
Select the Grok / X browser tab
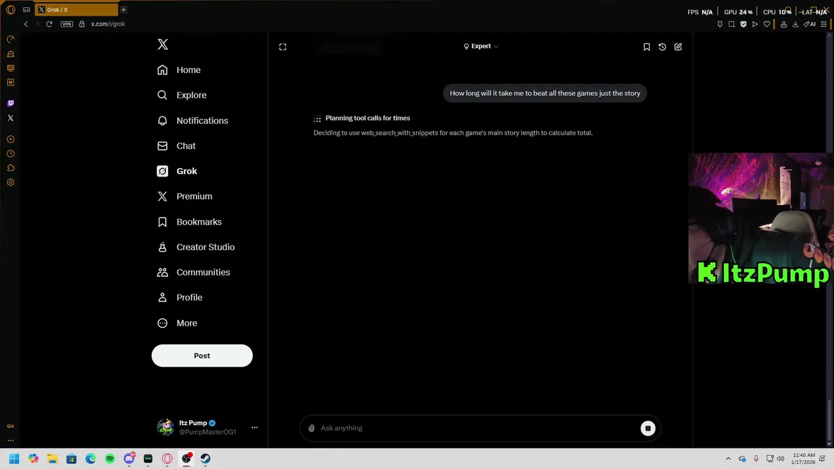(76, 10)
